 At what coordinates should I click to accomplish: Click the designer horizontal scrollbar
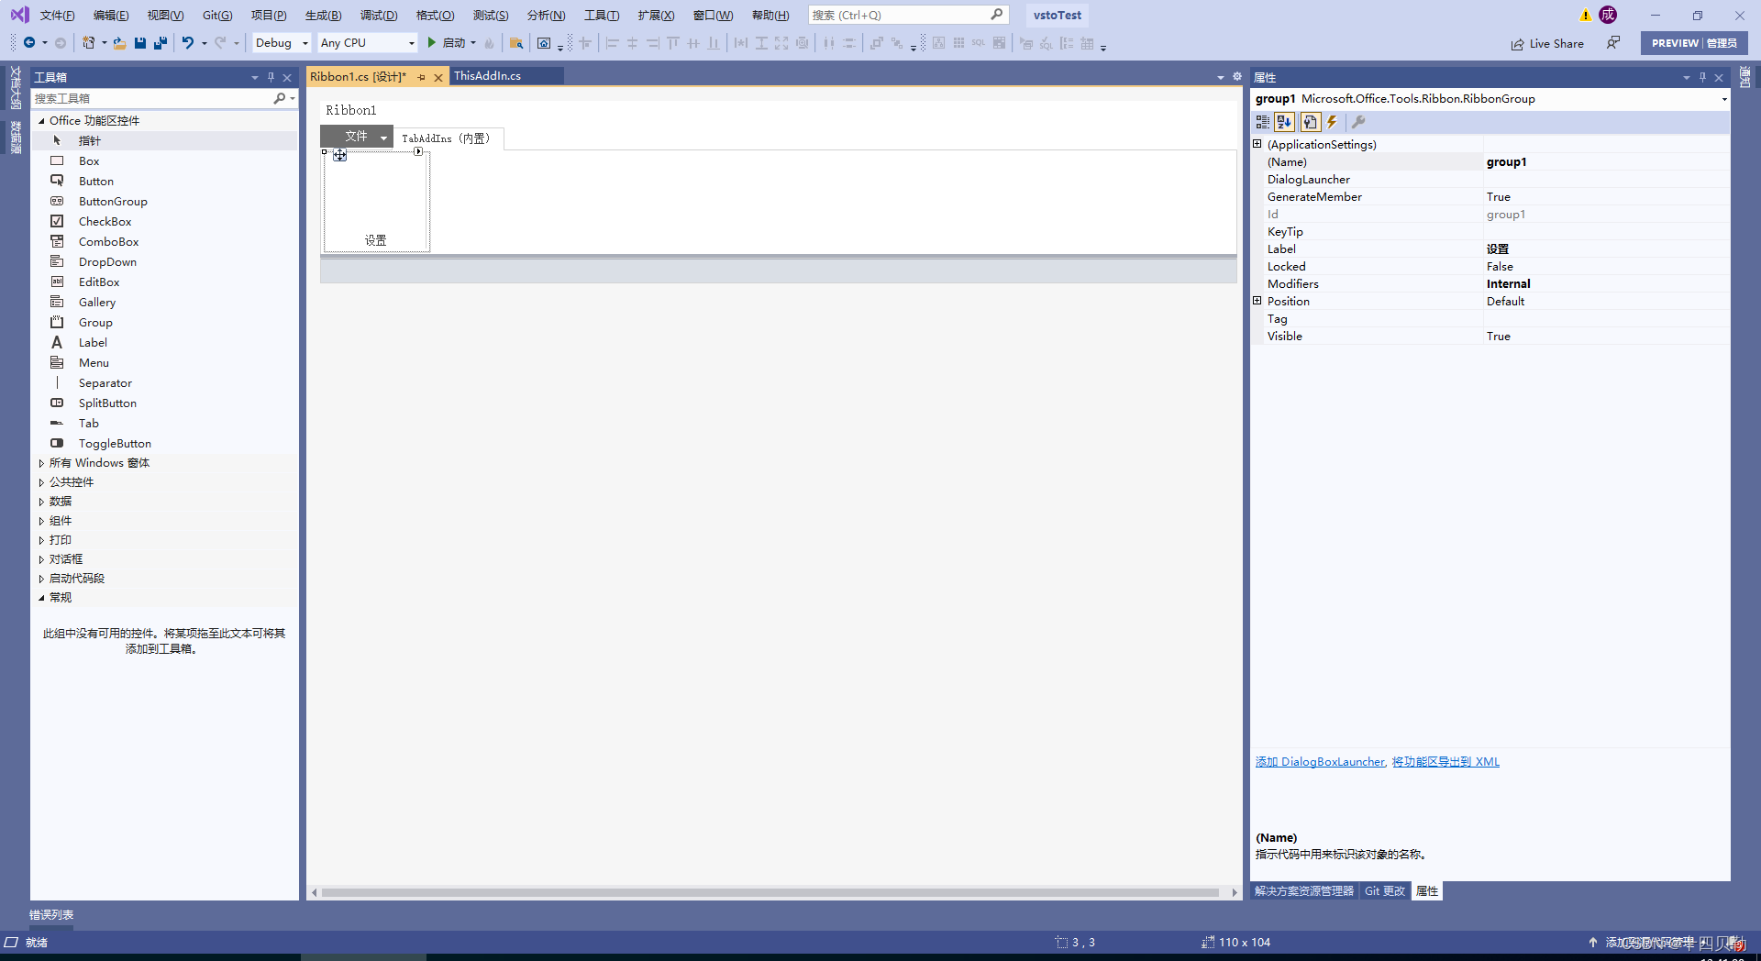(770, 892)
